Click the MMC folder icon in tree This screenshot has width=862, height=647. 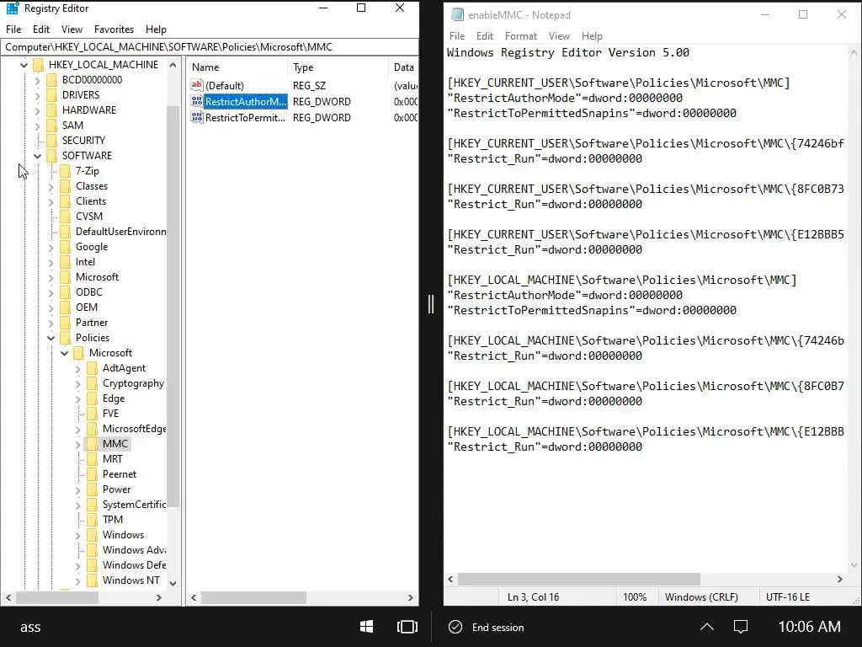click(x=93, y=444)
